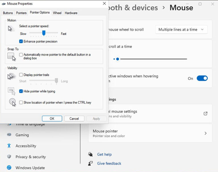The width and height of the screenshot is (218, 172).
Task: Click the Bluetooth & devices breadcrumb
Action: [x=133, y=8]
